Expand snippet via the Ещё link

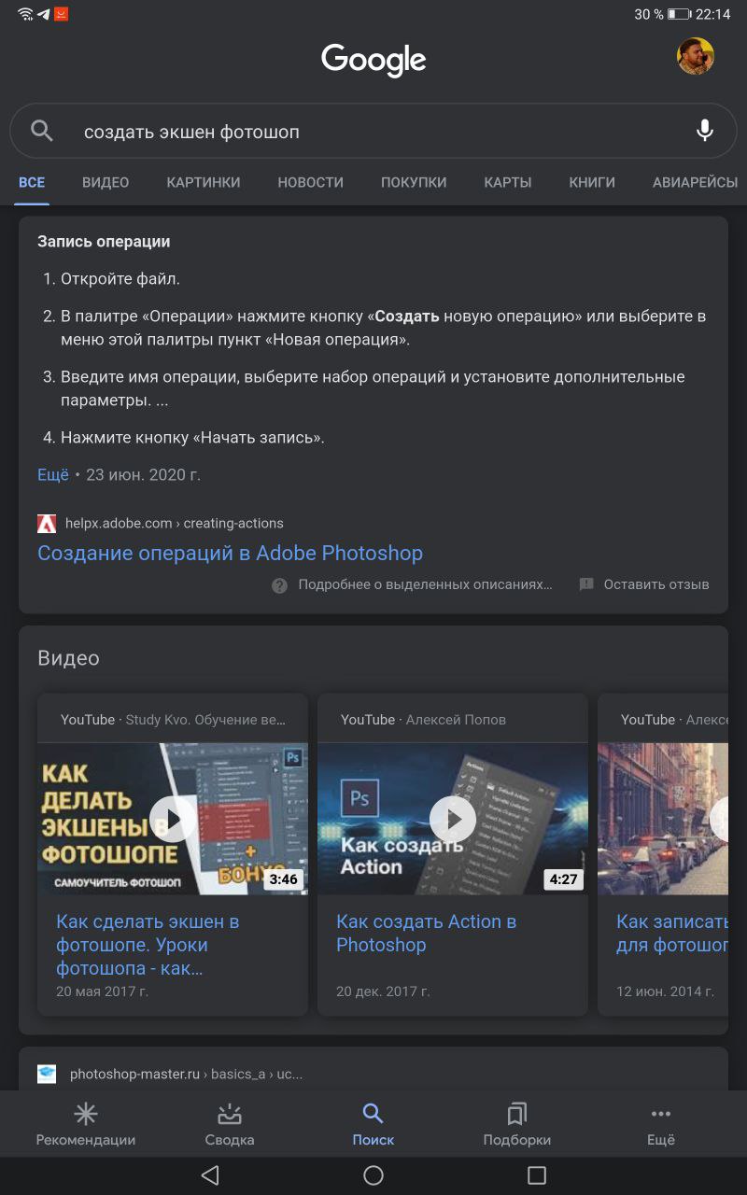(53, 474)
